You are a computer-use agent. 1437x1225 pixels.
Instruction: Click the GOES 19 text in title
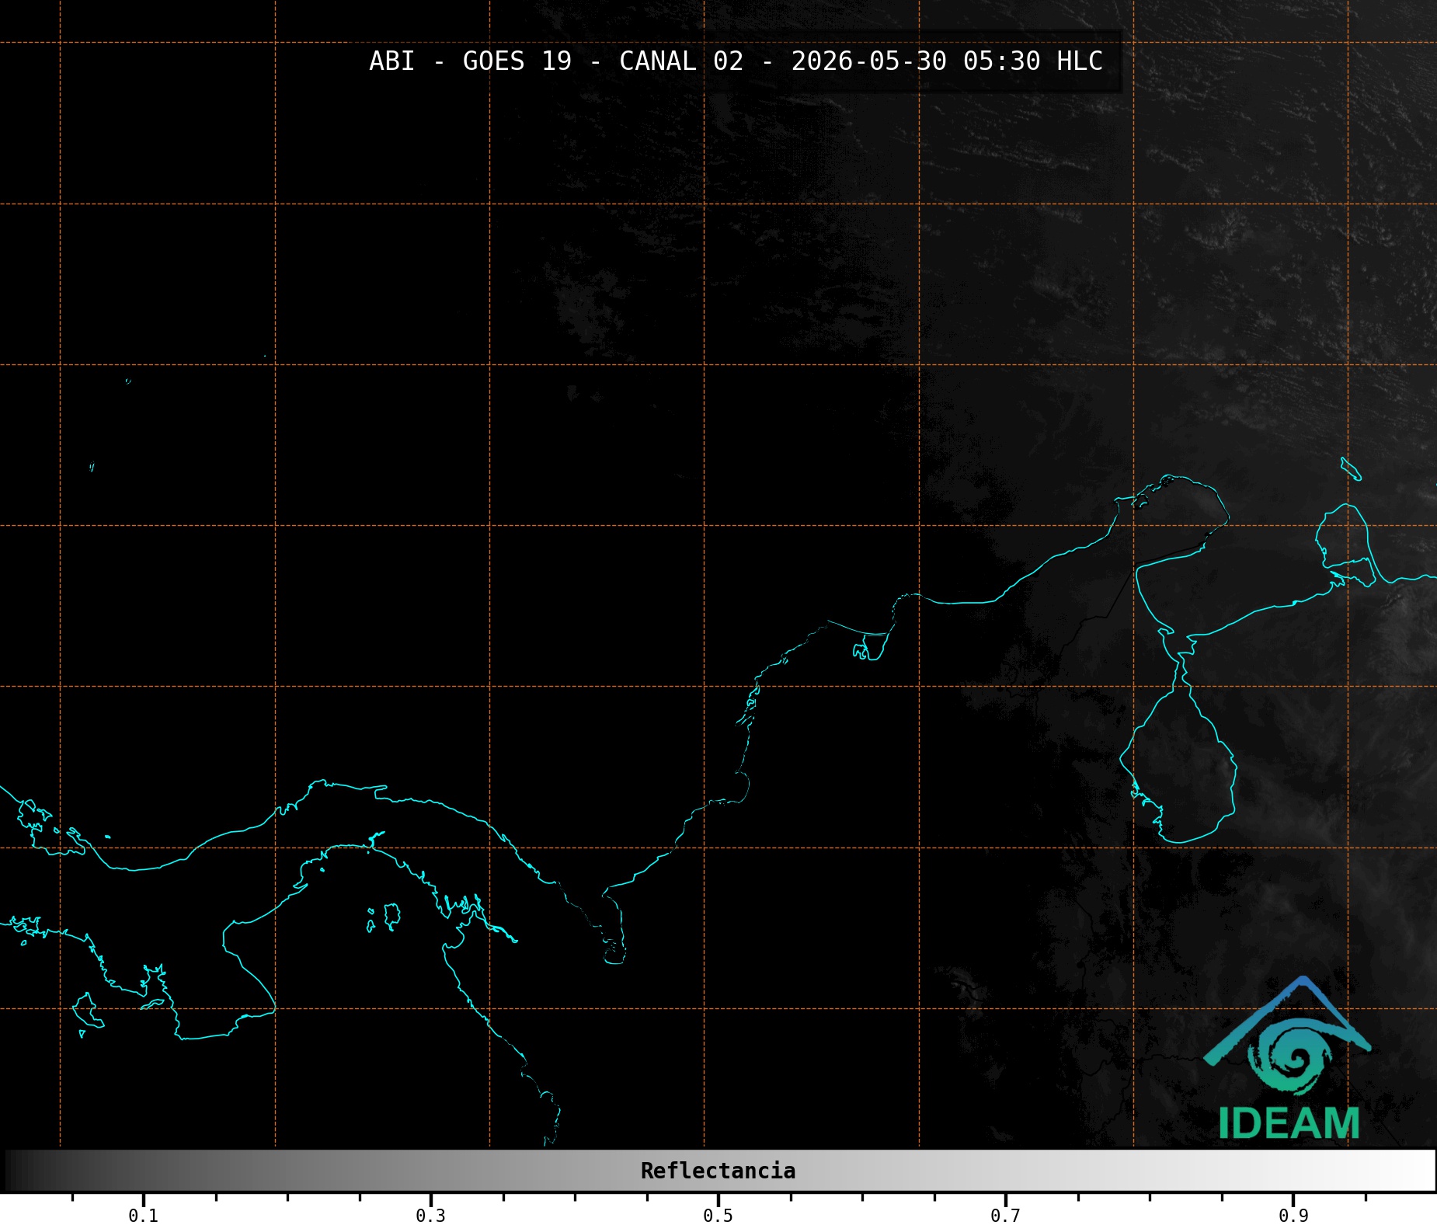point(517,61)
